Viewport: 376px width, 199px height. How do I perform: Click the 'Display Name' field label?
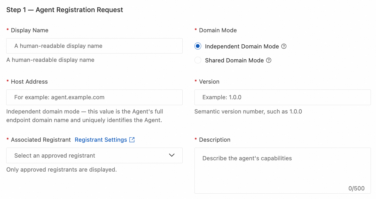(30, 30)
